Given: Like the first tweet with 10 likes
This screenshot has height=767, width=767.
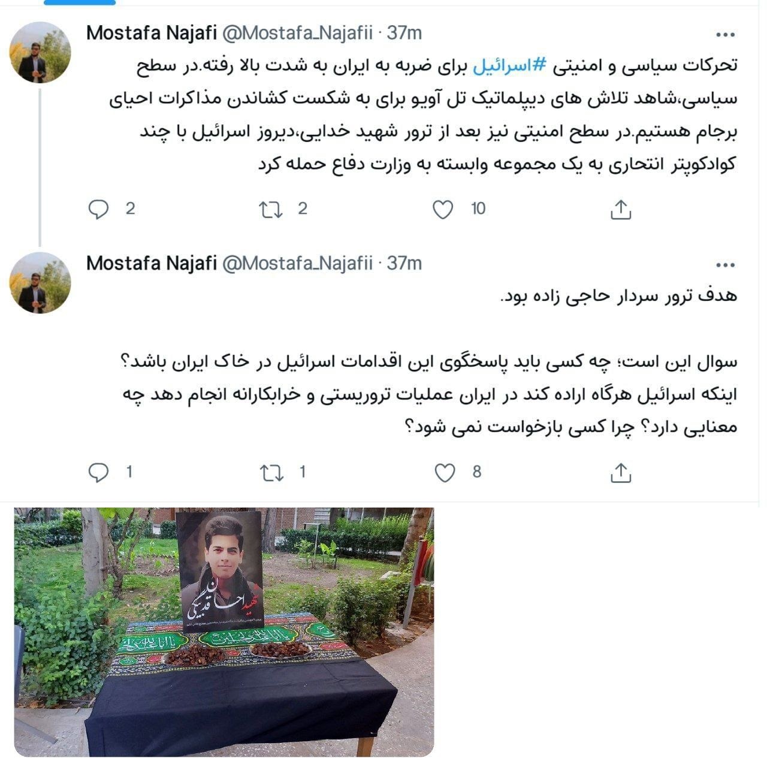Looking at the screenshot, I should 443,209.
